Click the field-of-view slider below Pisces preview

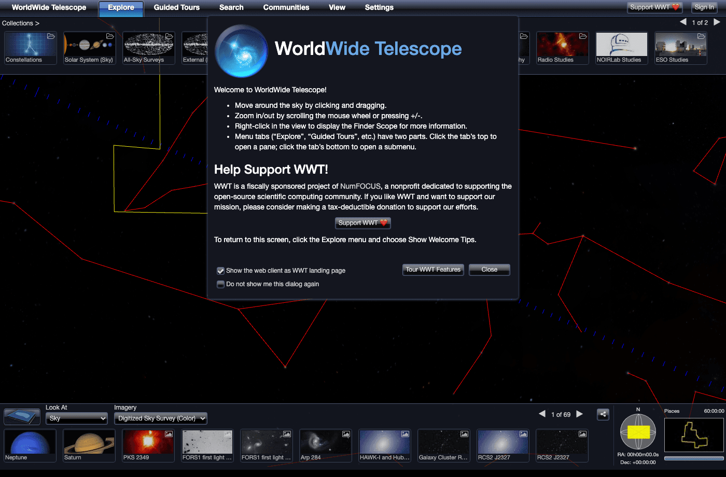[x=693, y=458]
